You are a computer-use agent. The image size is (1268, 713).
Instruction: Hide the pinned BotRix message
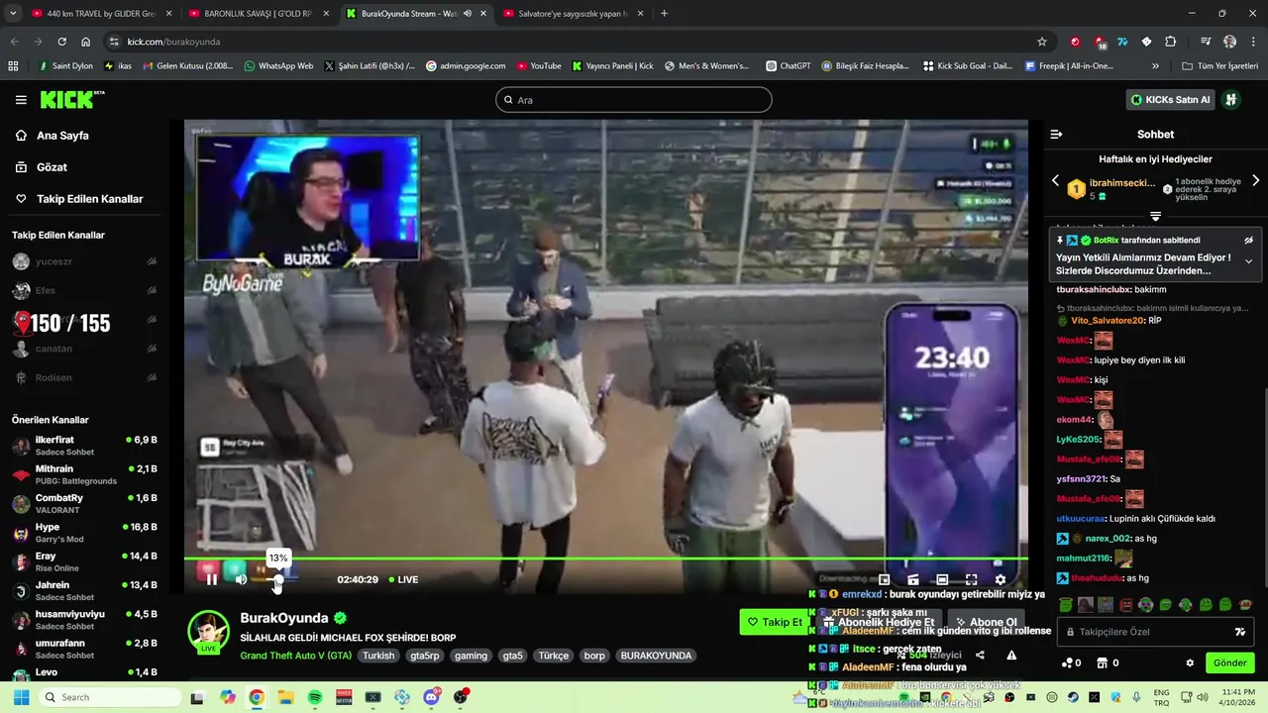coord(1248,241)
